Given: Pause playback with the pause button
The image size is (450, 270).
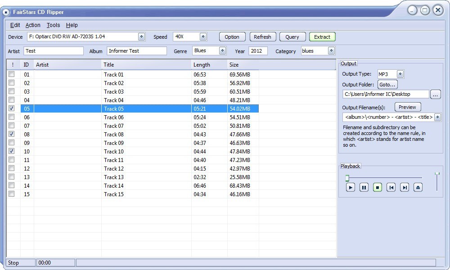Looking at the screenshot, I should 364,187.
